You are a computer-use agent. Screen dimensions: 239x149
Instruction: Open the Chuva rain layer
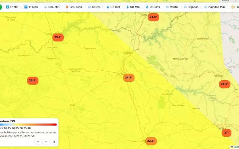[94, 7]
